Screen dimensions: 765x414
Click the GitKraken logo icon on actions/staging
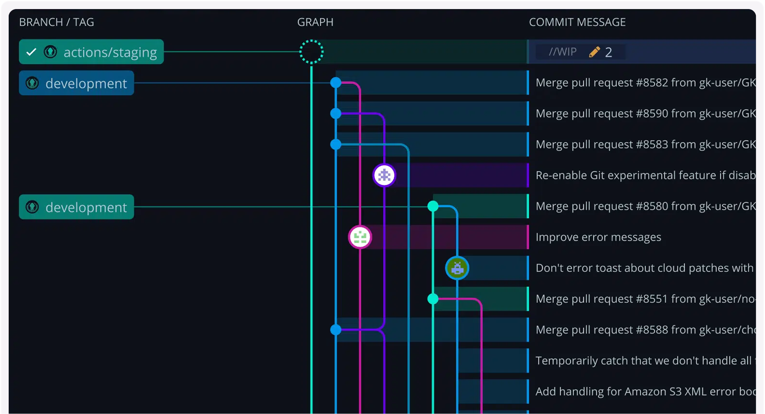pos(51,52)
